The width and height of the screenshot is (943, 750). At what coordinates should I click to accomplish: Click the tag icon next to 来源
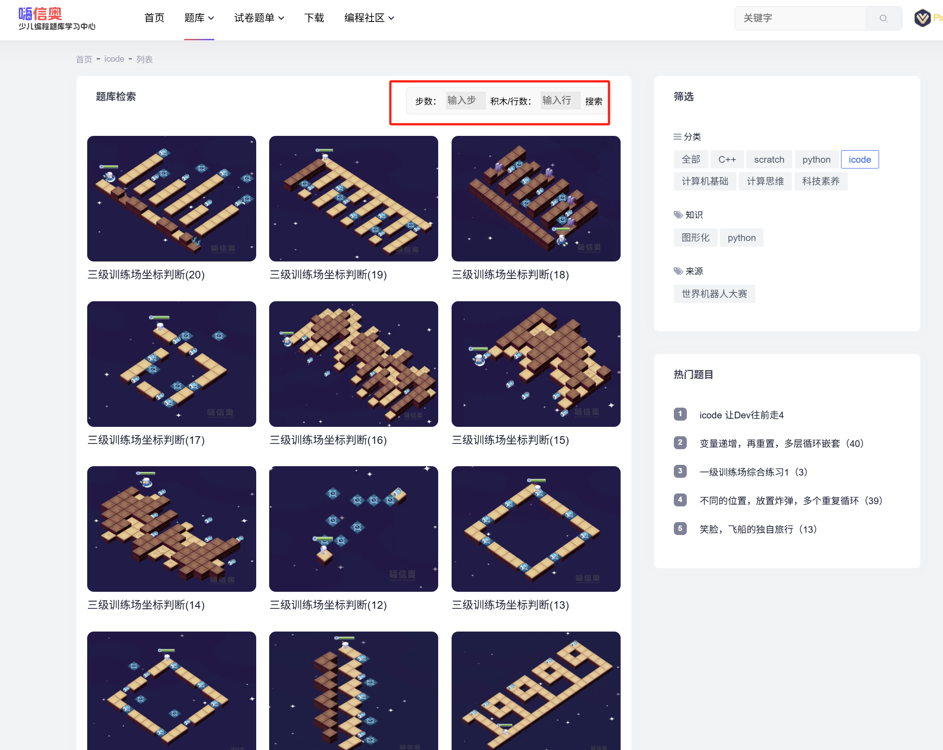click(x=678, y=271)
